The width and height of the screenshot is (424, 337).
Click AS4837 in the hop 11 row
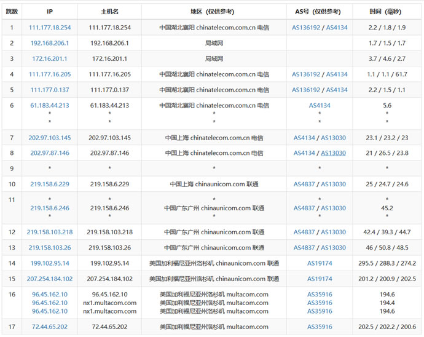click(x=304, y=208)
